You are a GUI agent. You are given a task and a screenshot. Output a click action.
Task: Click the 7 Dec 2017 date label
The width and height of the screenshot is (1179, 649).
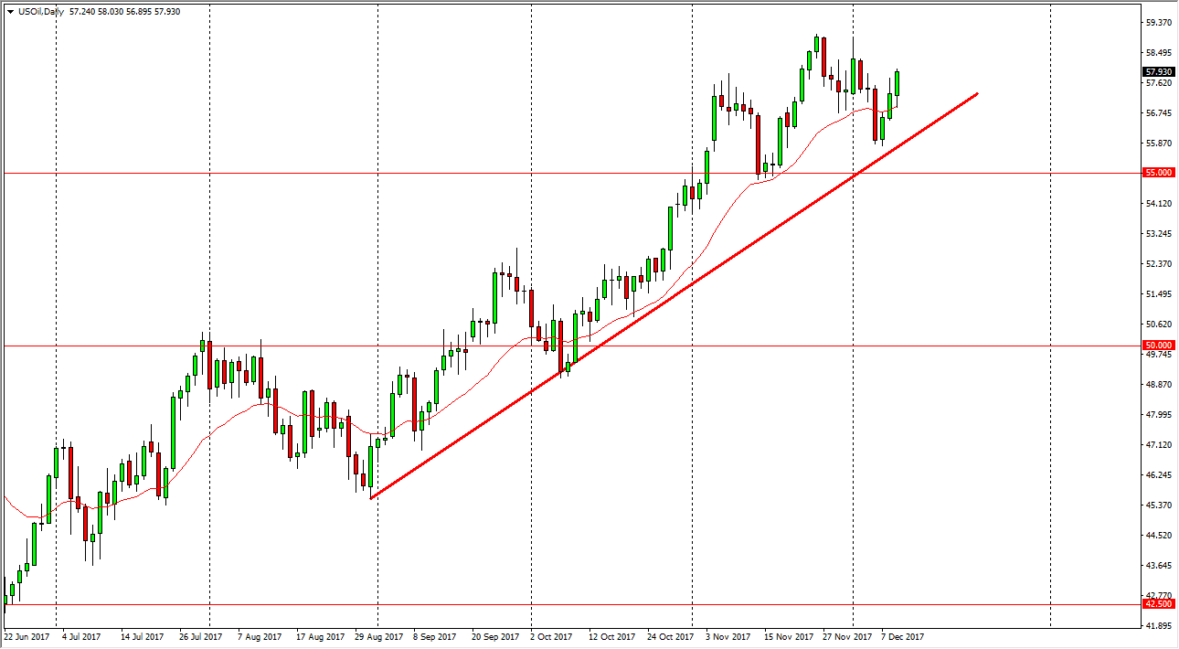click(903, 636)
